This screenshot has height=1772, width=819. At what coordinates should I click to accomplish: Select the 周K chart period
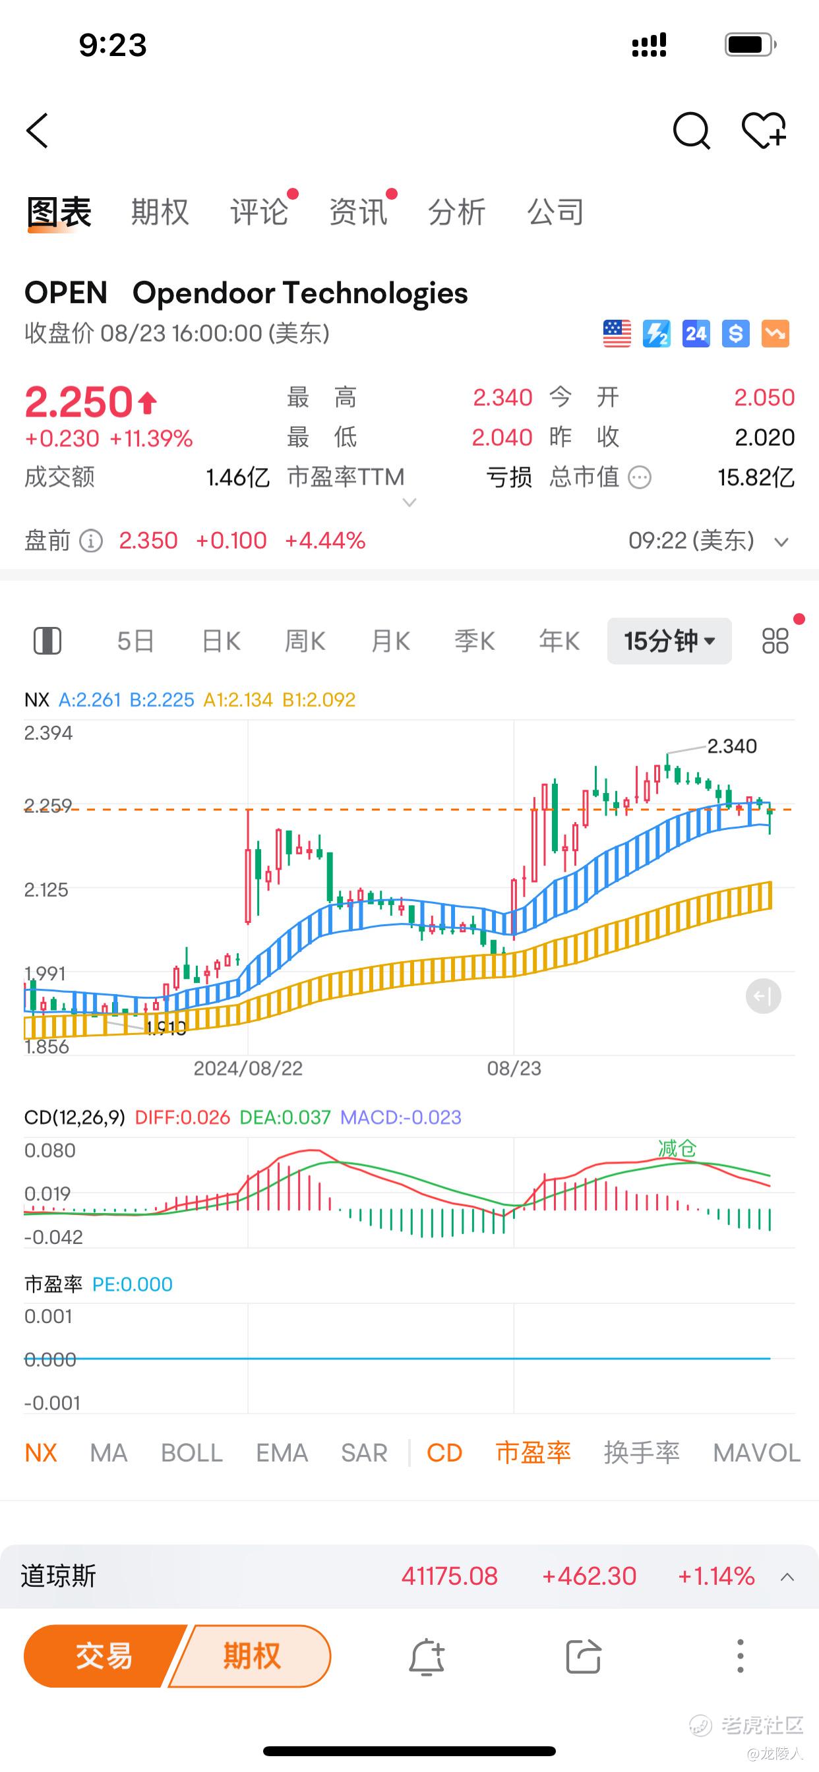(305, 641)
